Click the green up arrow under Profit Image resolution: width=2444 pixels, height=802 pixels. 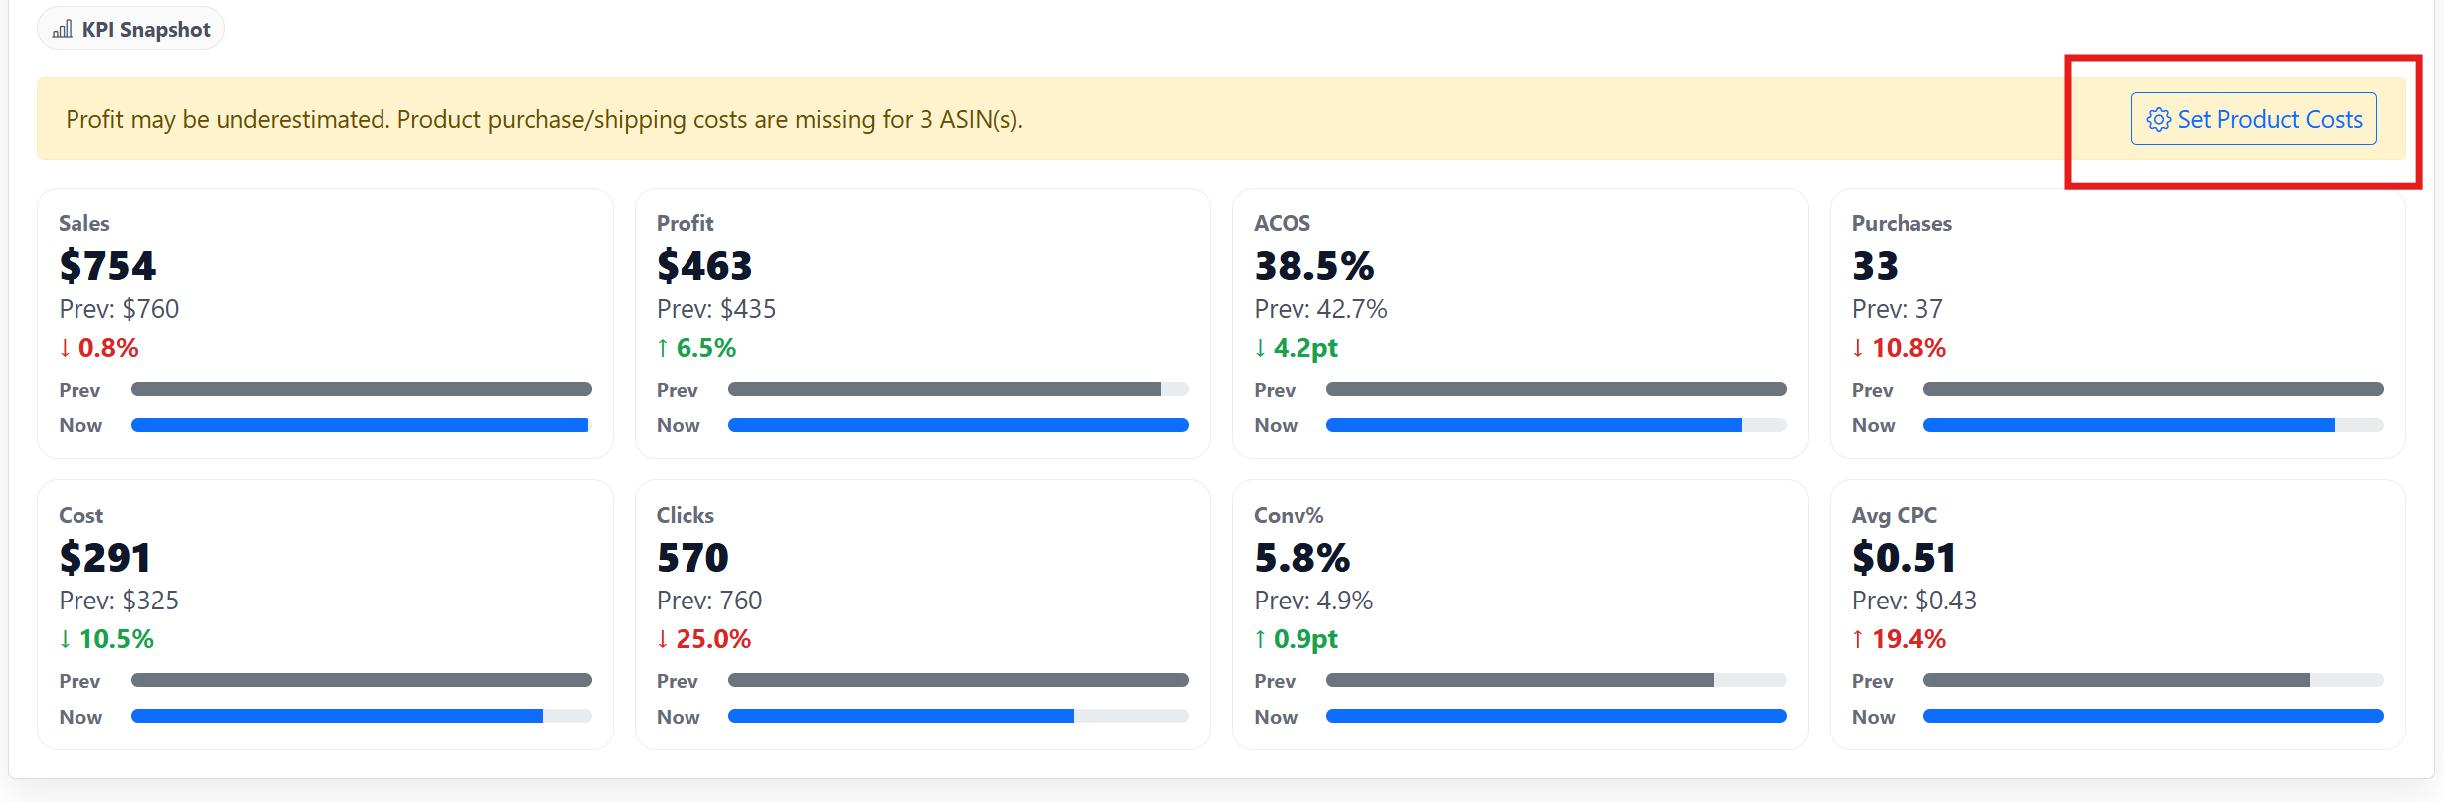coord(663,348)
